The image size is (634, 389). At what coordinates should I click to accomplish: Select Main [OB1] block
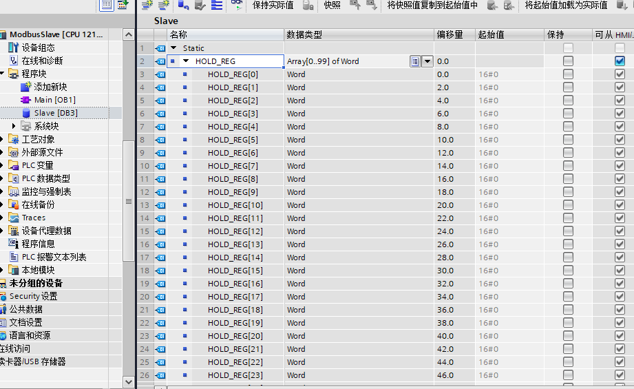point(54,100)
